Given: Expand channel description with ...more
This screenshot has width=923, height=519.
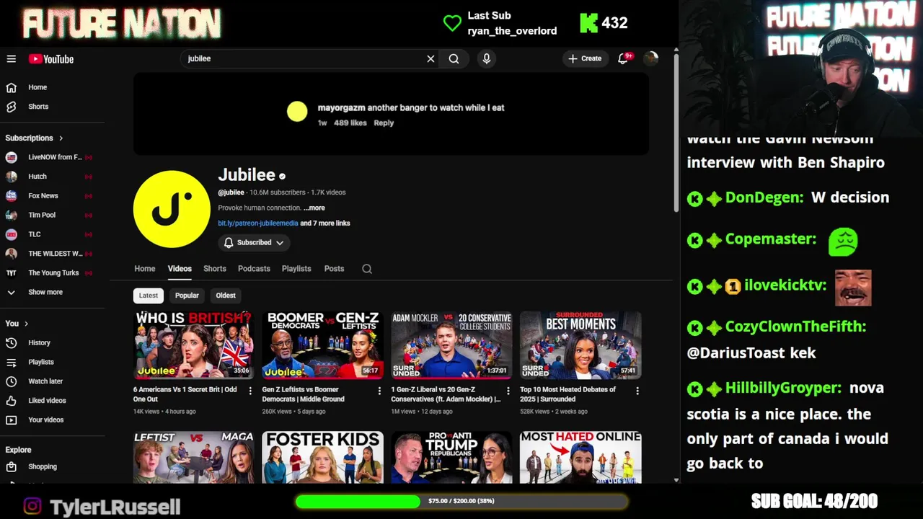Looking at the screenshot, I should [x=314, y=208].
